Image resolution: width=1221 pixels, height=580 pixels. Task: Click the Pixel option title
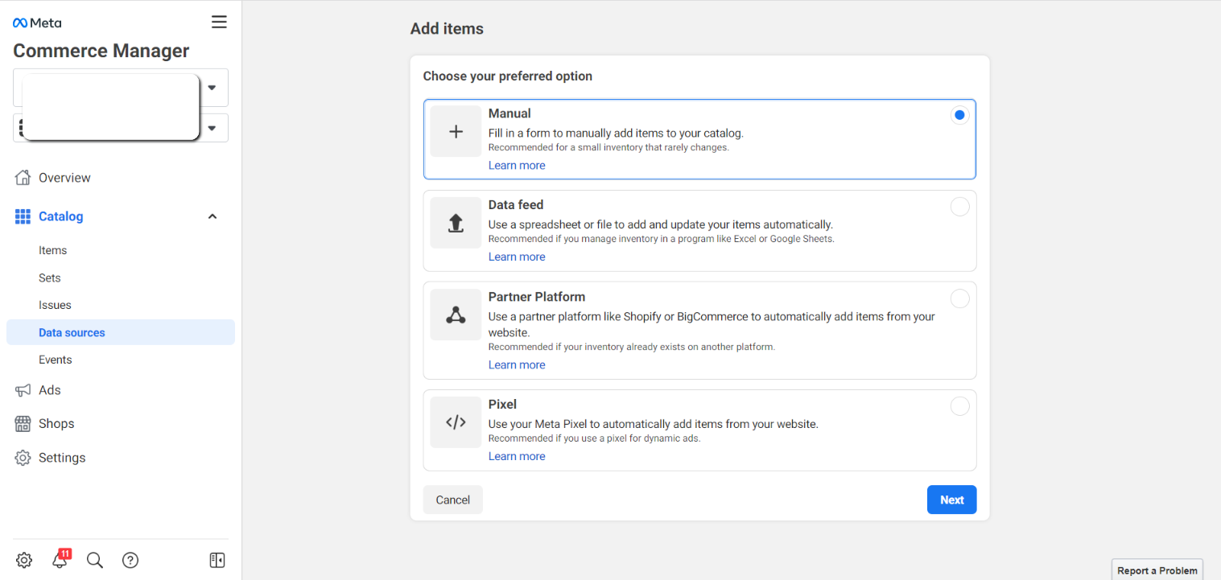[502, 405]
